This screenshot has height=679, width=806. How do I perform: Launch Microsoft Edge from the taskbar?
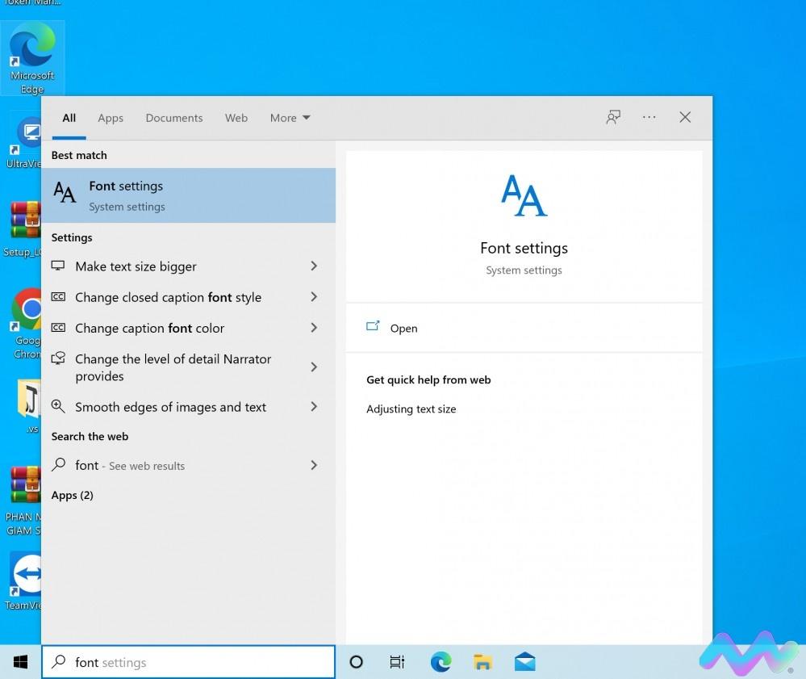coord(441,662)
